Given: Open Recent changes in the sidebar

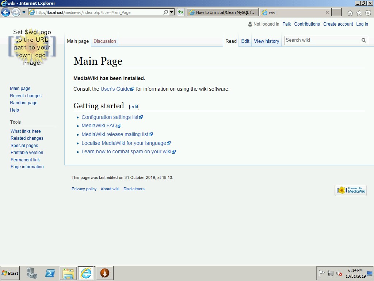Looking at the screenshot, I should pos(26,95).
